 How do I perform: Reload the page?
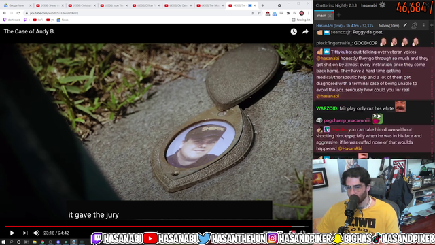coord(18,13)
